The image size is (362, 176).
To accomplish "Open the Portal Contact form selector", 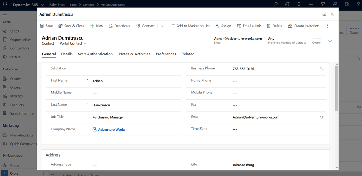I will [x=73, y=43].
